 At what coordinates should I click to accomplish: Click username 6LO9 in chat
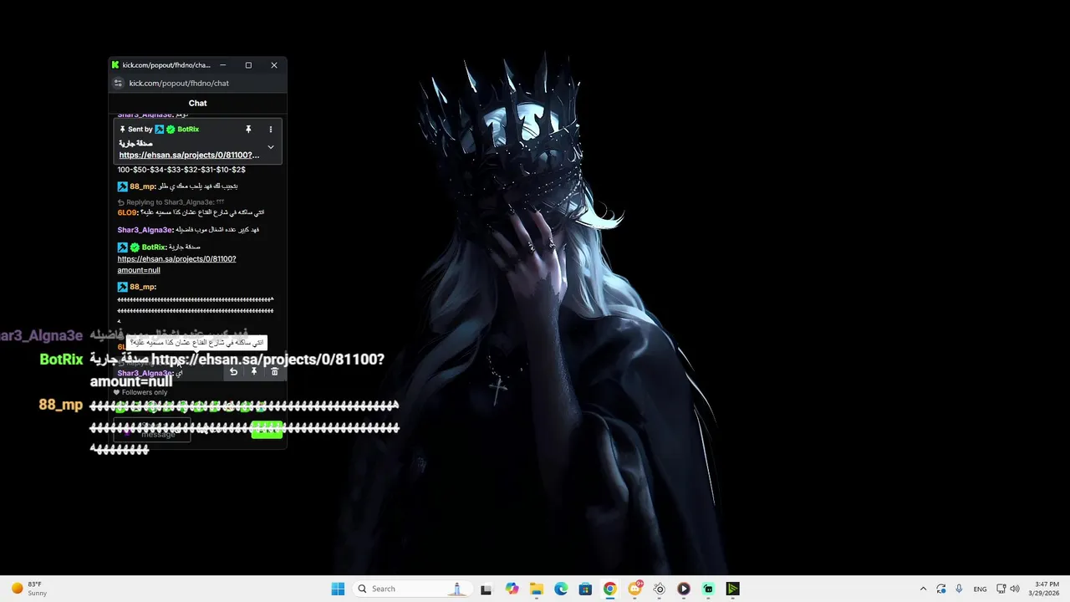[126, 212]
